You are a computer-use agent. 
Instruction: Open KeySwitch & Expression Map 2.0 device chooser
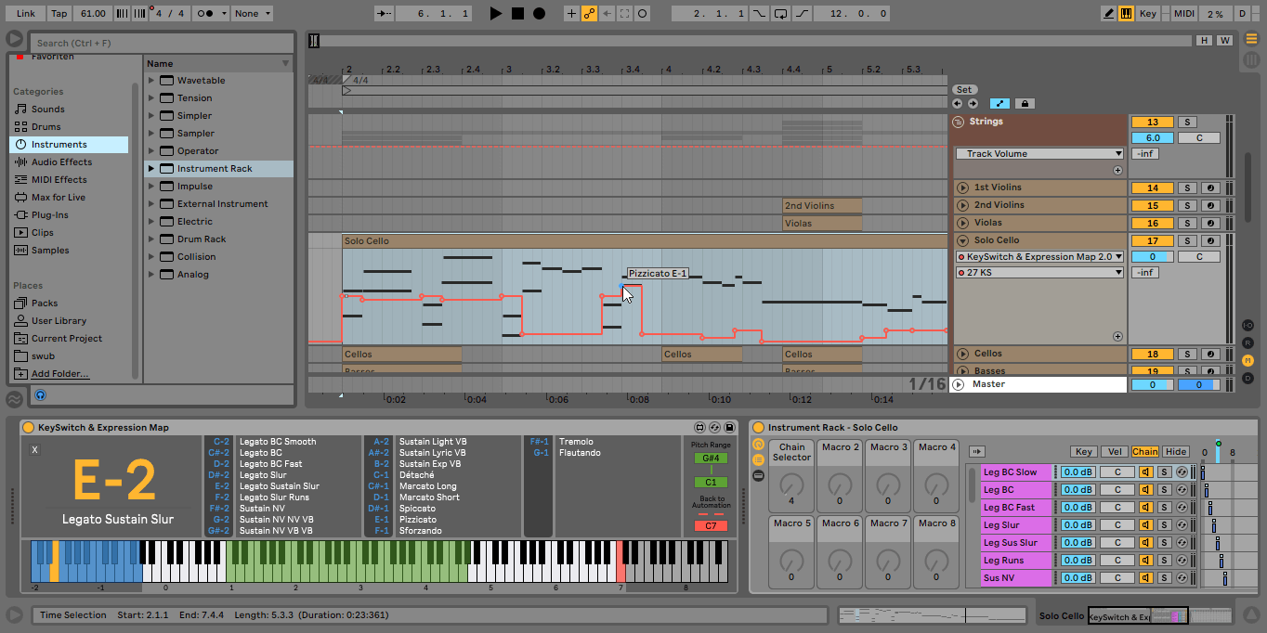(x=1039, y=257)
